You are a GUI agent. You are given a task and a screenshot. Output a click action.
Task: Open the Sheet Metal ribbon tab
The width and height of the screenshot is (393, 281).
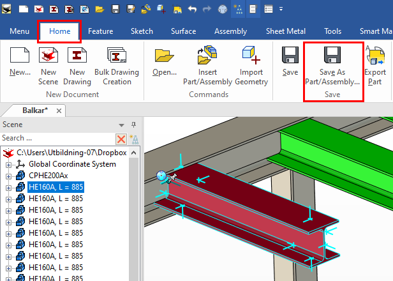286,31
